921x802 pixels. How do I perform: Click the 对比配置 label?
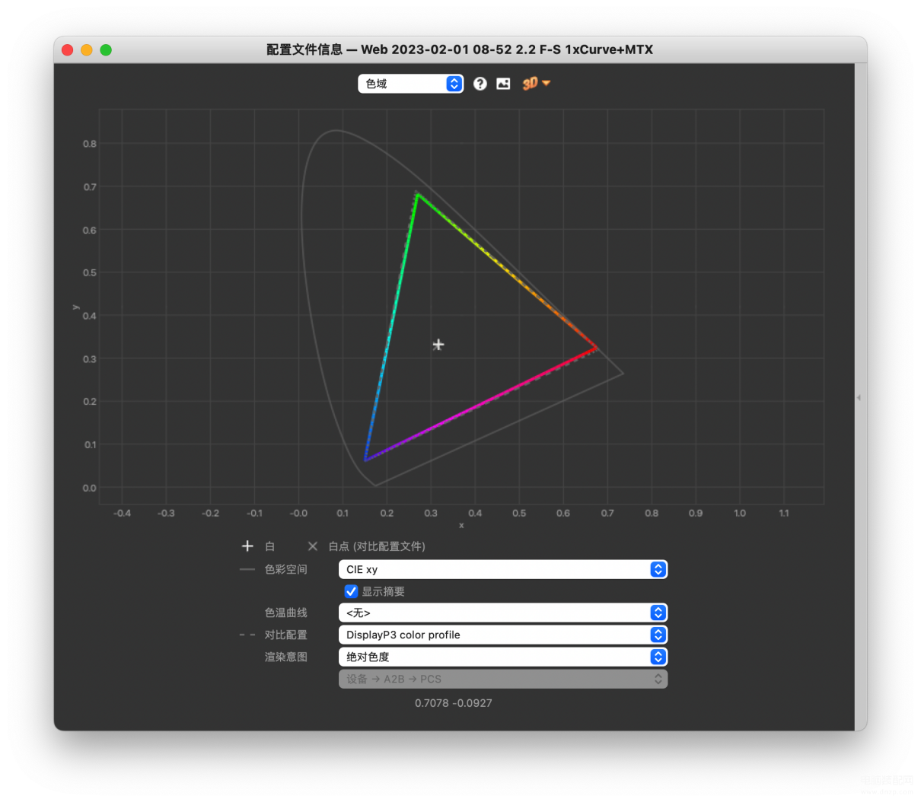(x=286, y=635)
